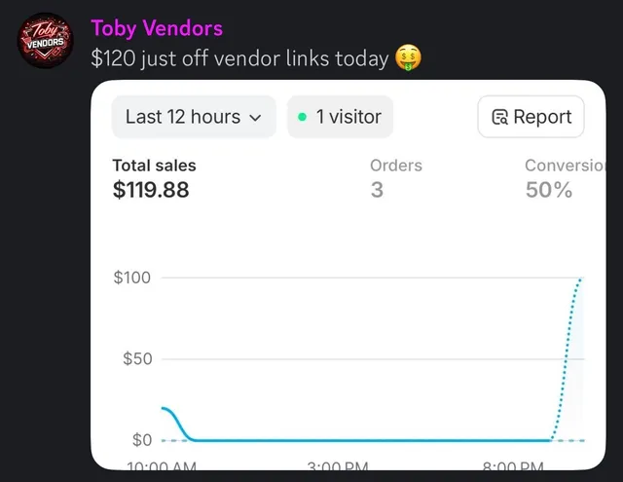623x482 pixels.
Task: Click the $50 gridline label
Action: coord(137,358)
